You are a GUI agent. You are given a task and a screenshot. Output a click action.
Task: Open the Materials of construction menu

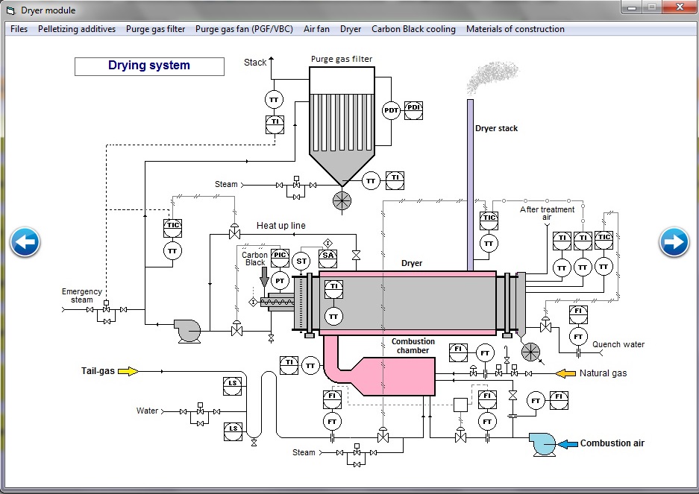[x=515, y=29]
